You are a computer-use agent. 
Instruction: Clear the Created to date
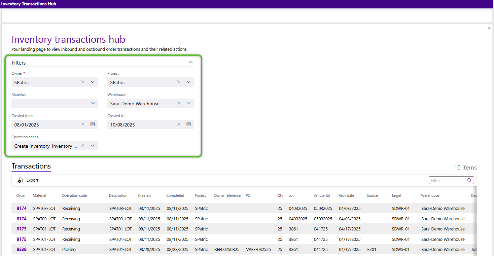(x=179, y=124)
